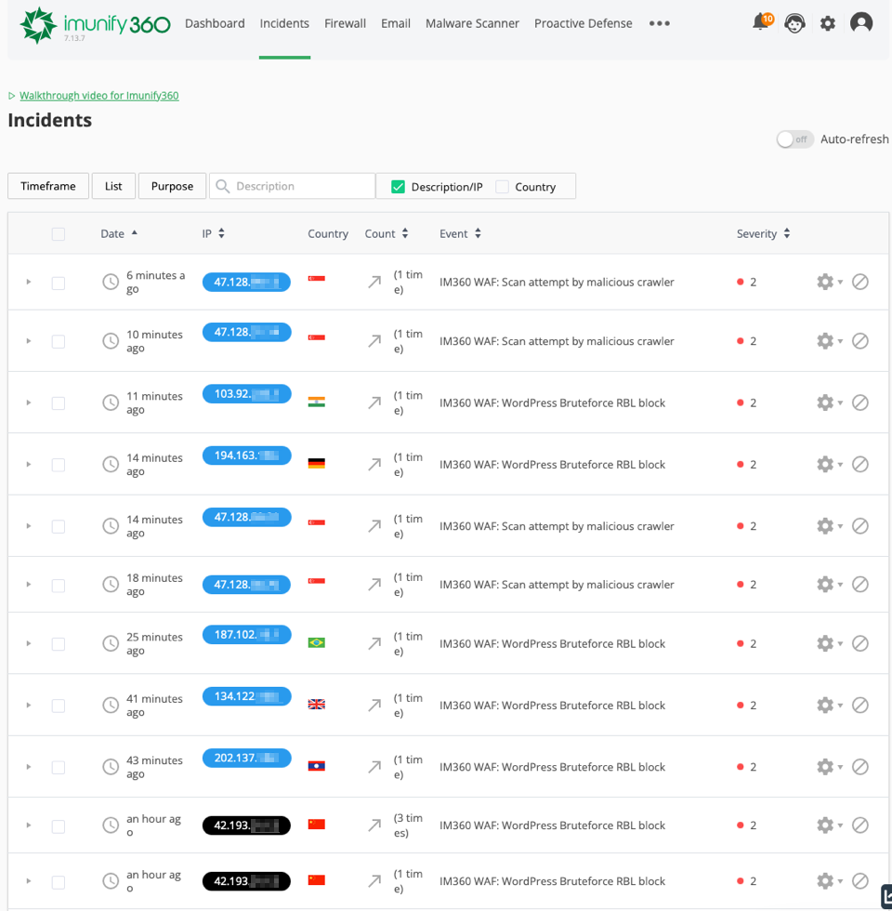
Task: Toggle the Auto-refresh switch
Action: [x=795, y=139]
